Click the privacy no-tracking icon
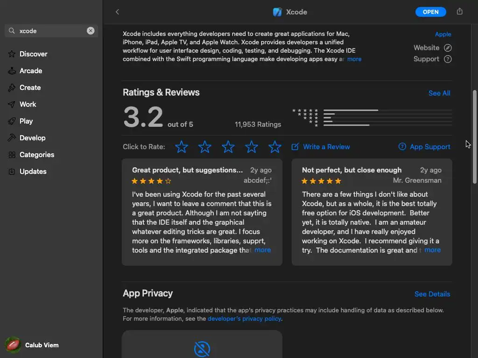The height and width of the screenshot is (358, 478). point(202,349)
